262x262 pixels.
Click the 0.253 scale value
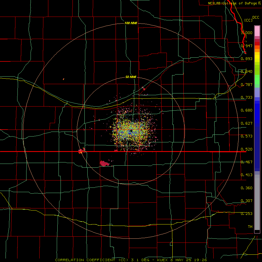[247, 214]
